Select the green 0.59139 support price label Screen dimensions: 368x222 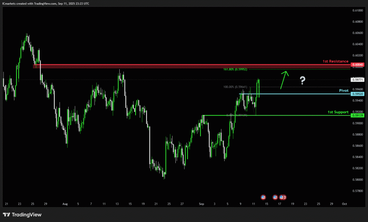[x=358, y=115]
